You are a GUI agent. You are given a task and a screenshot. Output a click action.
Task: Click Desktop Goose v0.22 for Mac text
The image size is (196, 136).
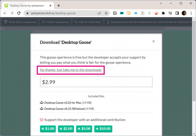click(63, 103)
